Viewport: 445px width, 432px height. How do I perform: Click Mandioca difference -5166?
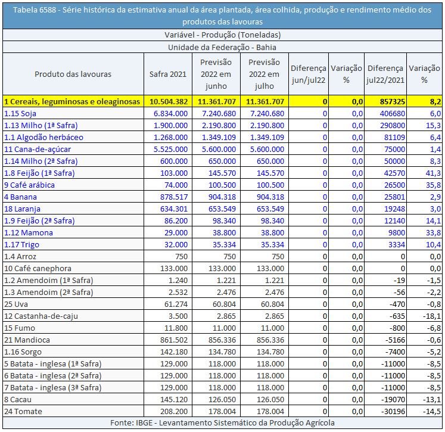coord(395,340)
